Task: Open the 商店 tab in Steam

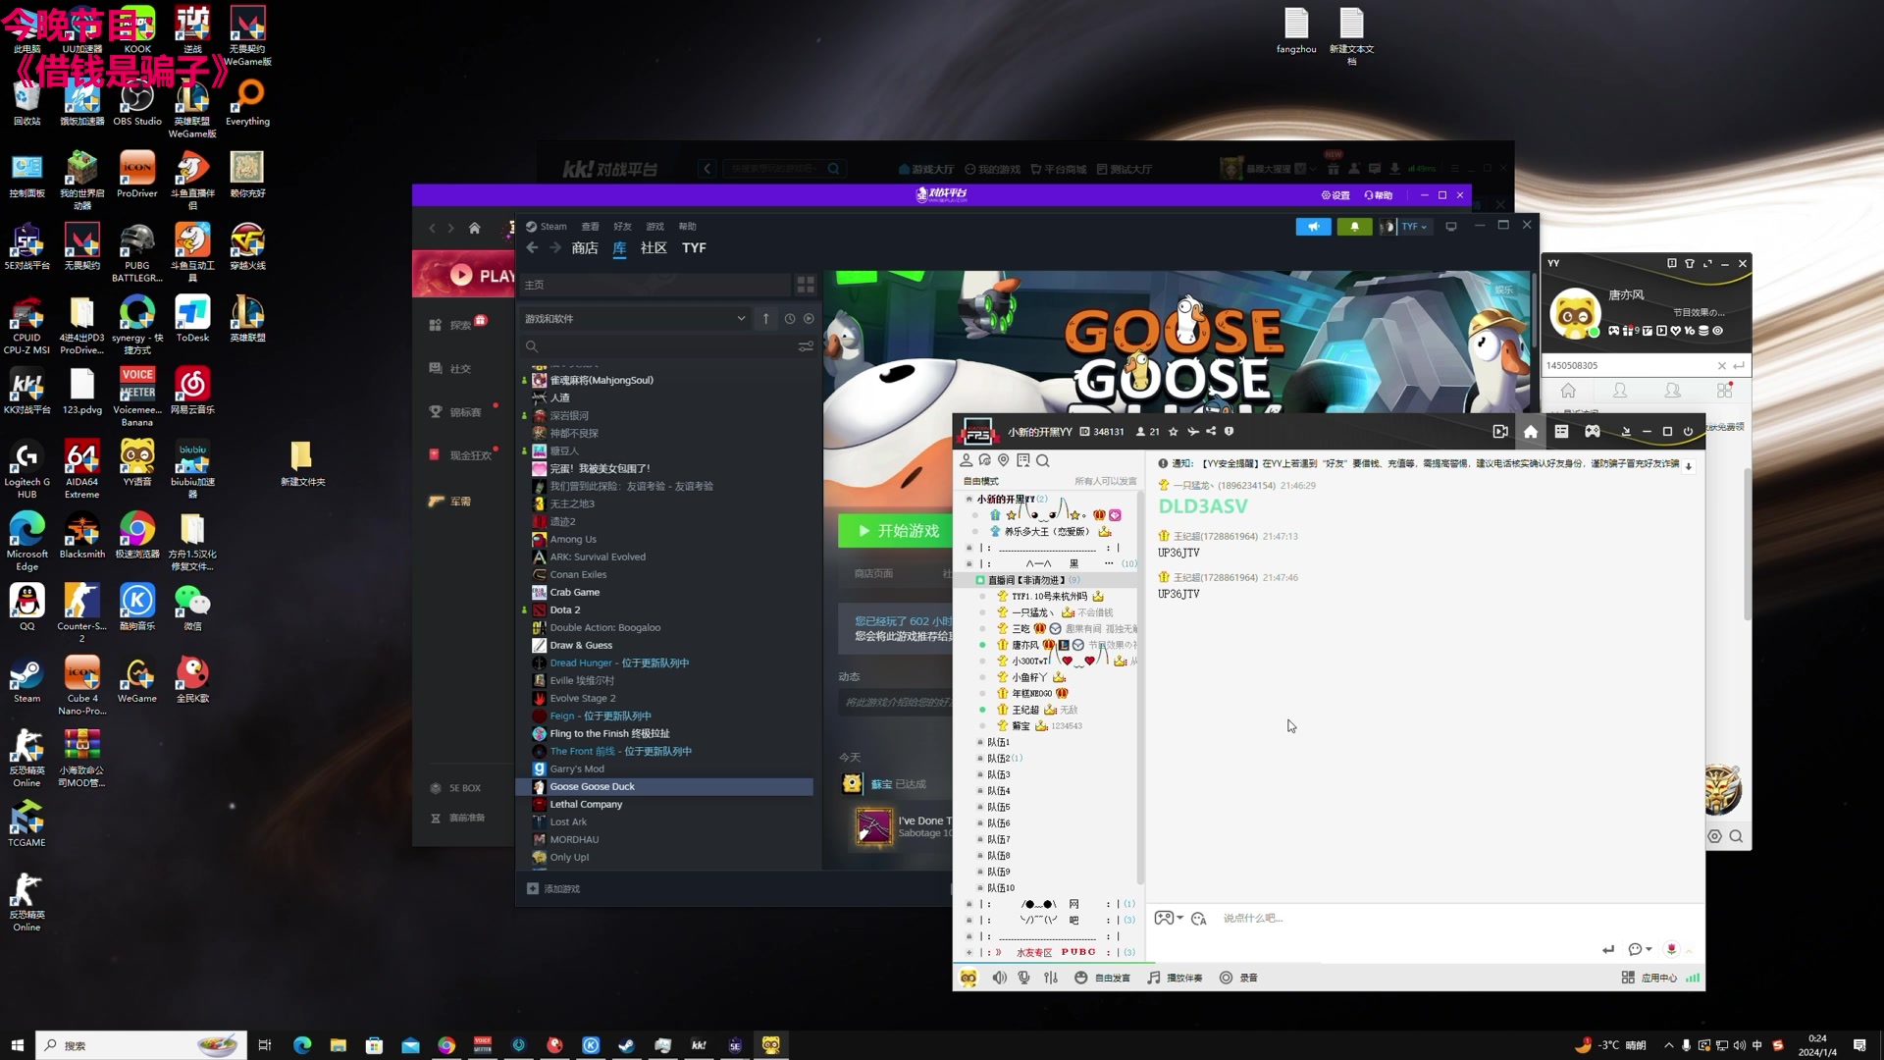Action: coord(585,248)
